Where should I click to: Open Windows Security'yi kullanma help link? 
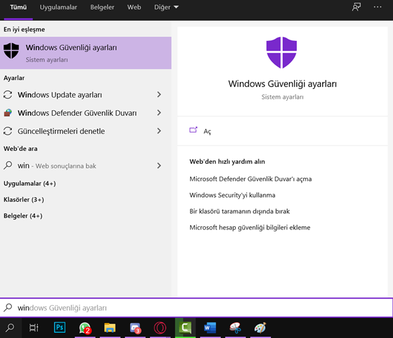point(233,195)
